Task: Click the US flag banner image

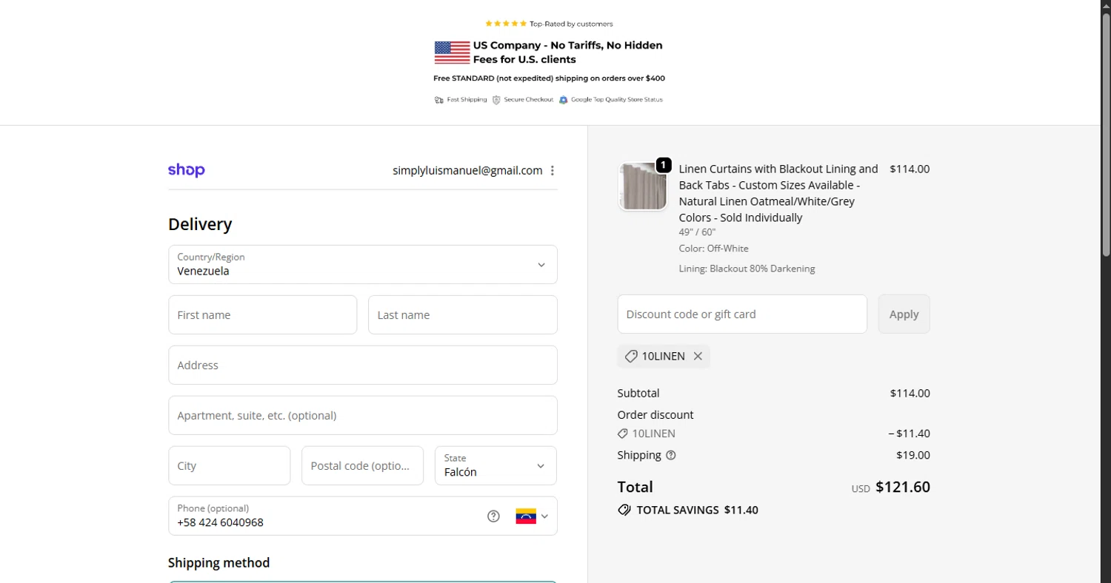Action: click(453, 53)
